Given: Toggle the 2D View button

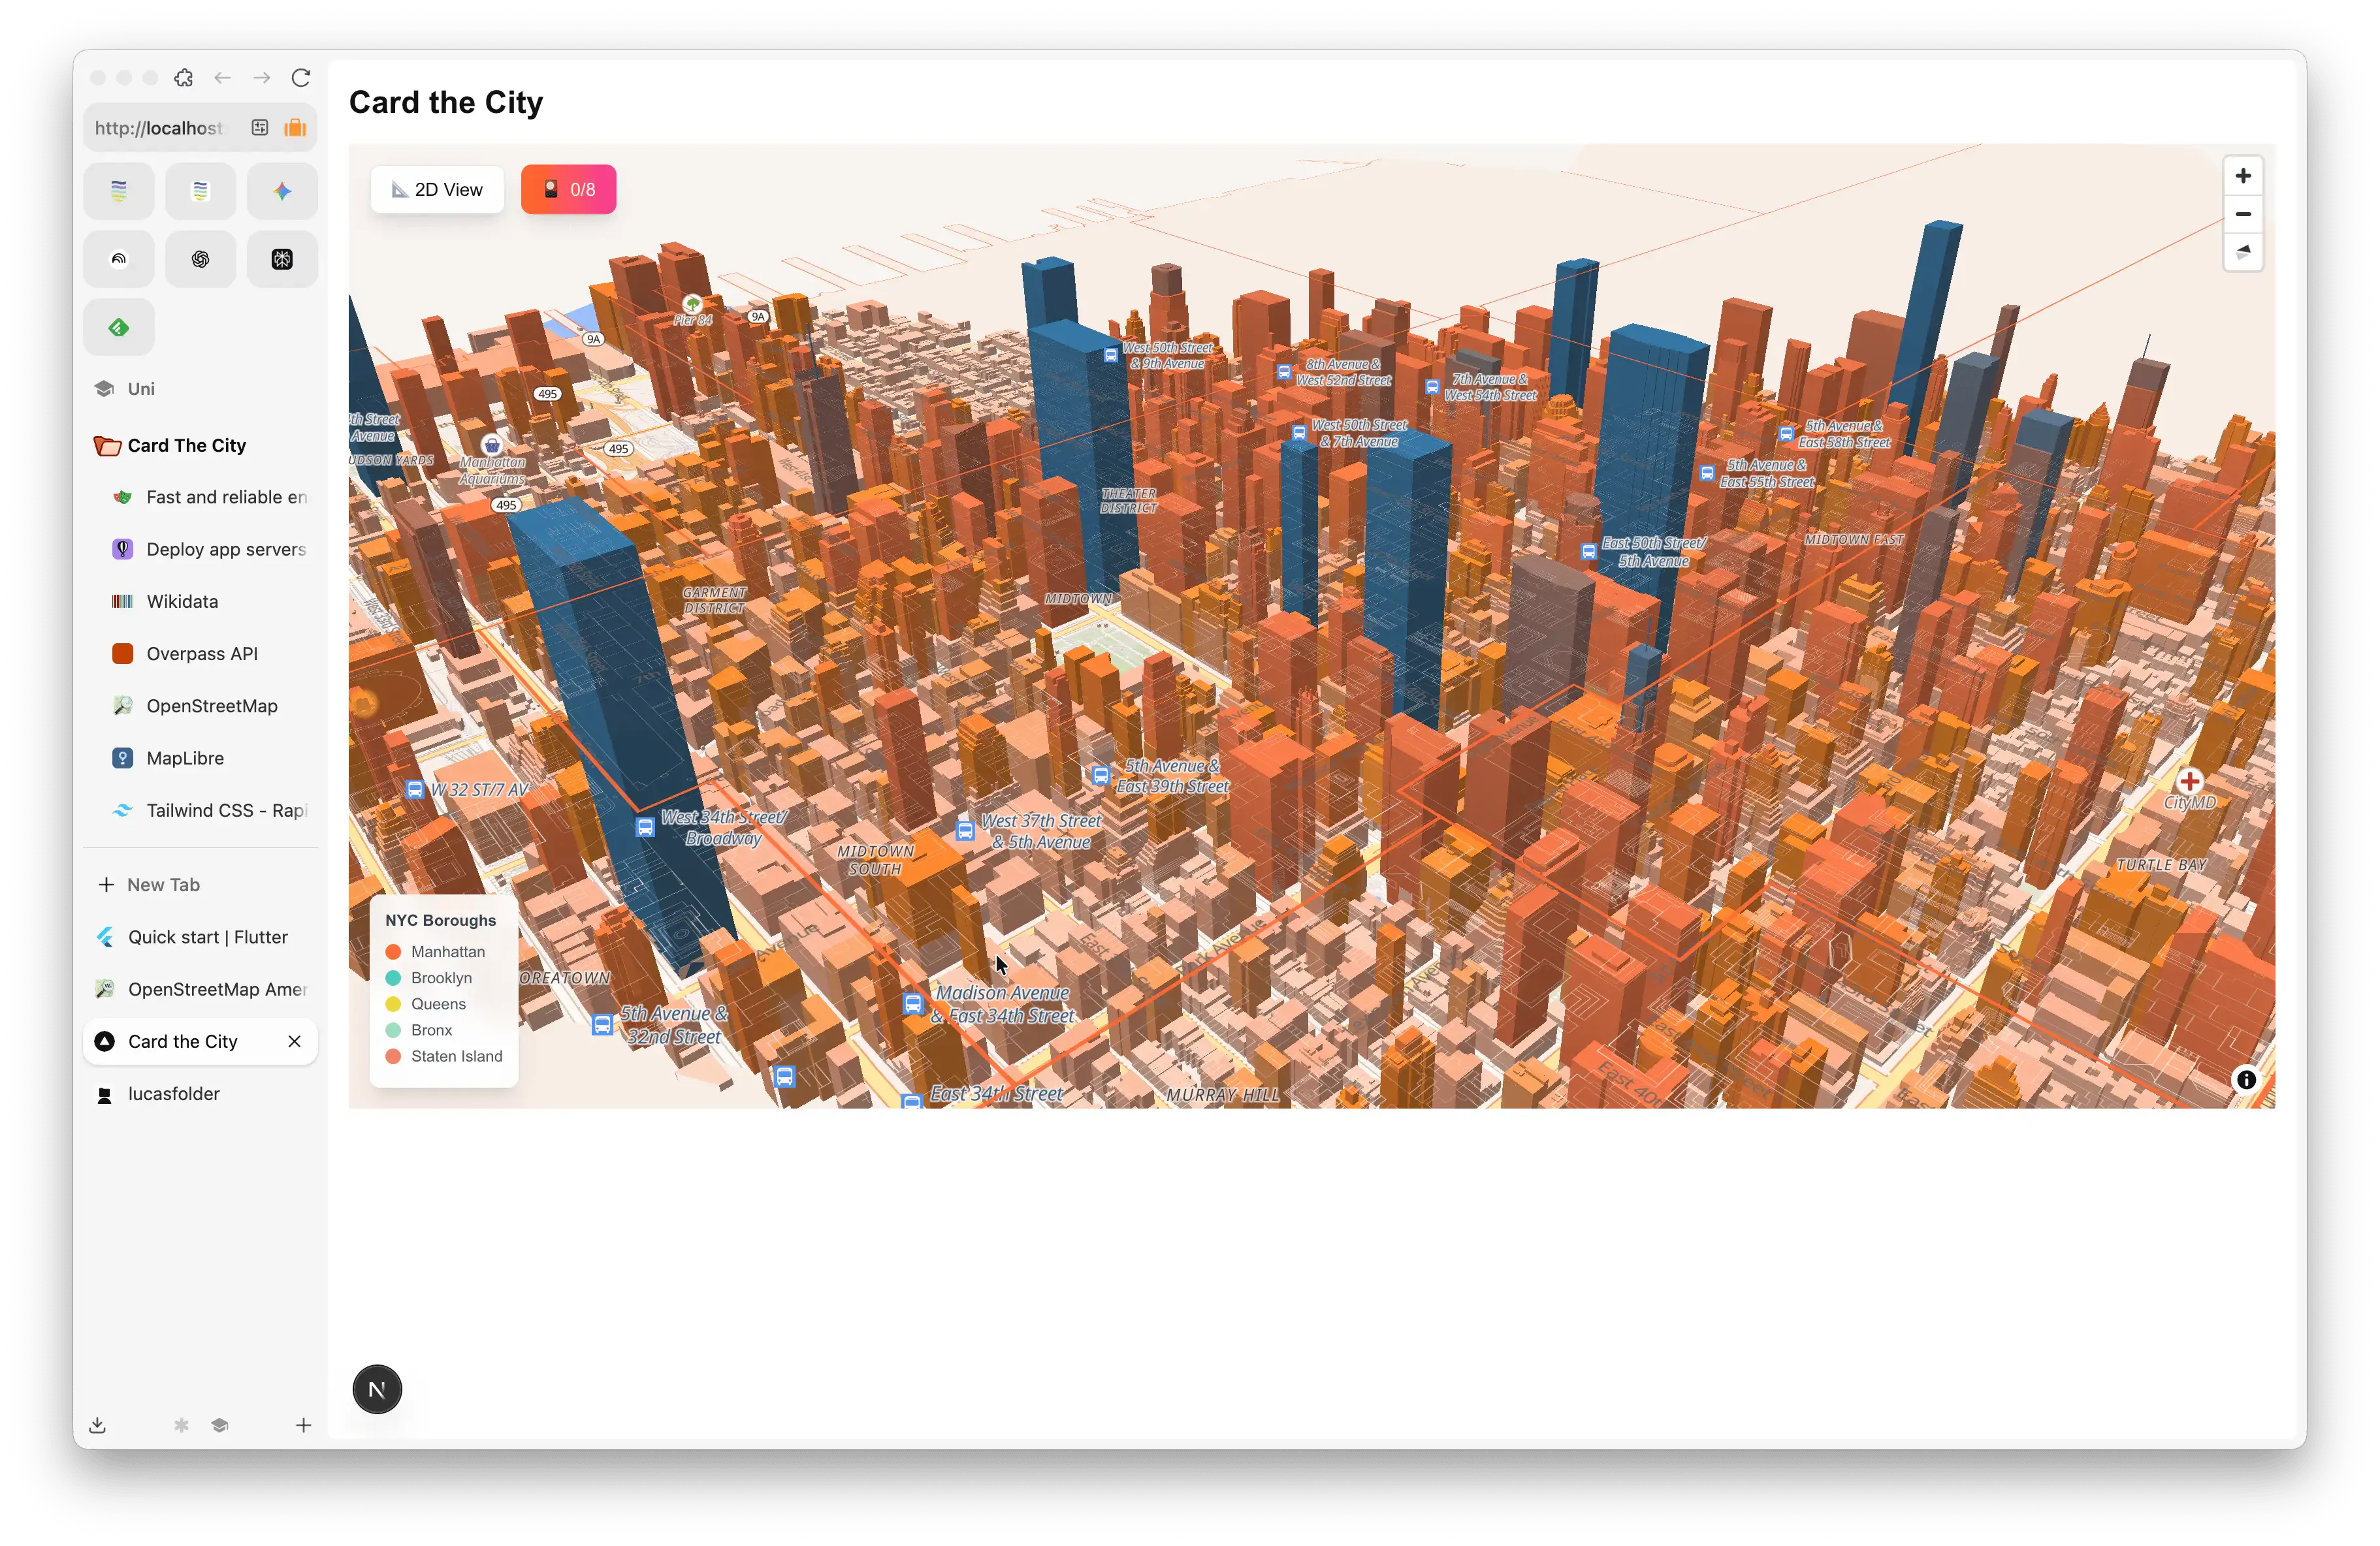Looking at the screenshot, I should 437,190.
